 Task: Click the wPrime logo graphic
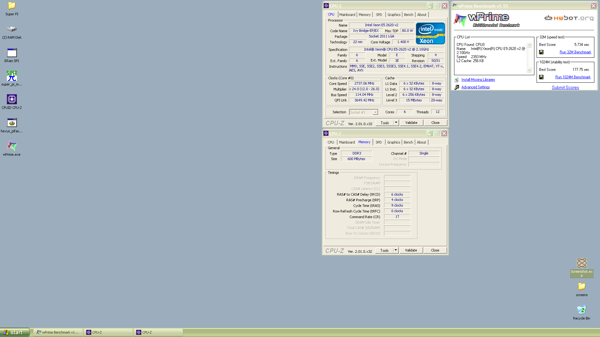tap(487, 20)
